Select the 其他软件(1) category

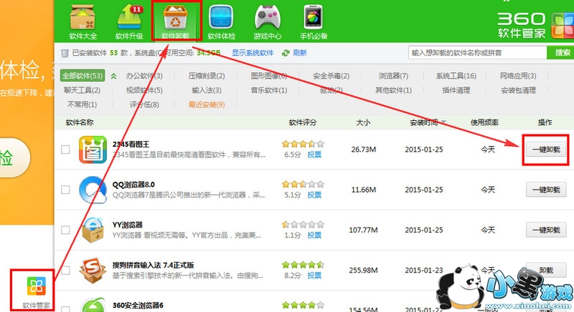(x=393, y=90)
